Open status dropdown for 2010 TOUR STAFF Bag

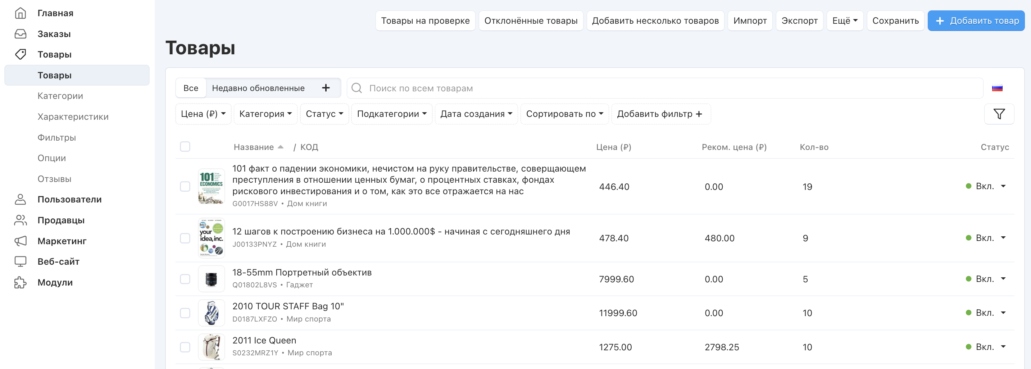tap(1003, 313)
